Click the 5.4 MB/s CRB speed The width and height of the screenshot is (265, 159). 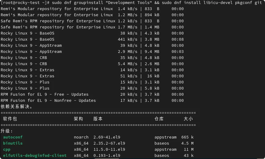coord(128,64)
